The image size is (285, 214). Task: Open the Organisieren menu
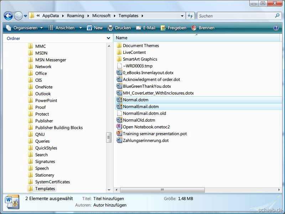tap(25, 28)
